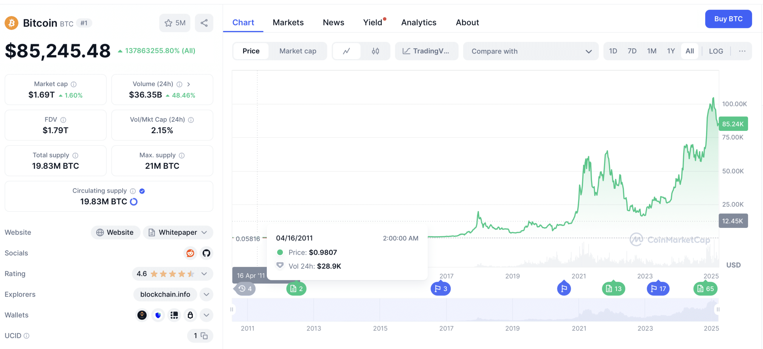Click the USD currency label on chart

733,265
